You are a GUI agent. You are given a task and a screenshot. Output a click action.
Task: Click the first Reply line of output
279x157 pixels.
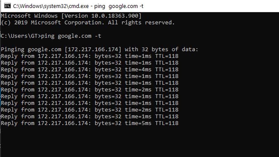[89, 56]
